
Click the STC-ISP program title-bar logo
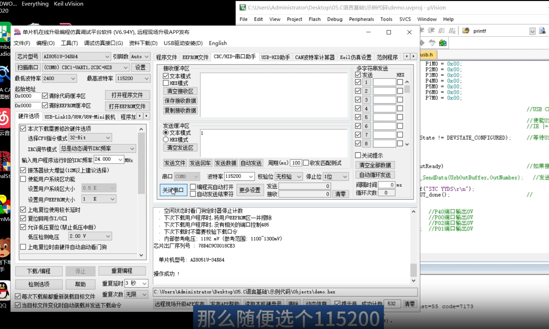[17, 32]
